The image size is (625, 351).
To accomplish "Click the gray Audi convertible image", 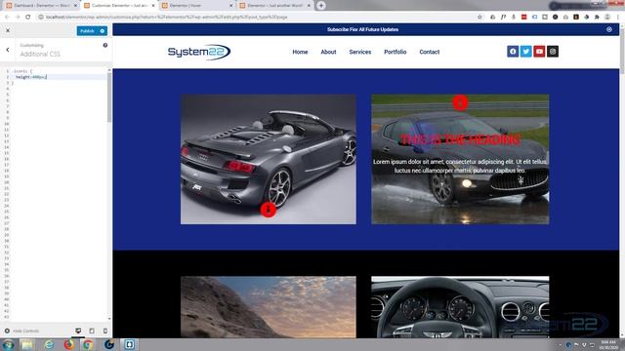I will pos(269,159).
